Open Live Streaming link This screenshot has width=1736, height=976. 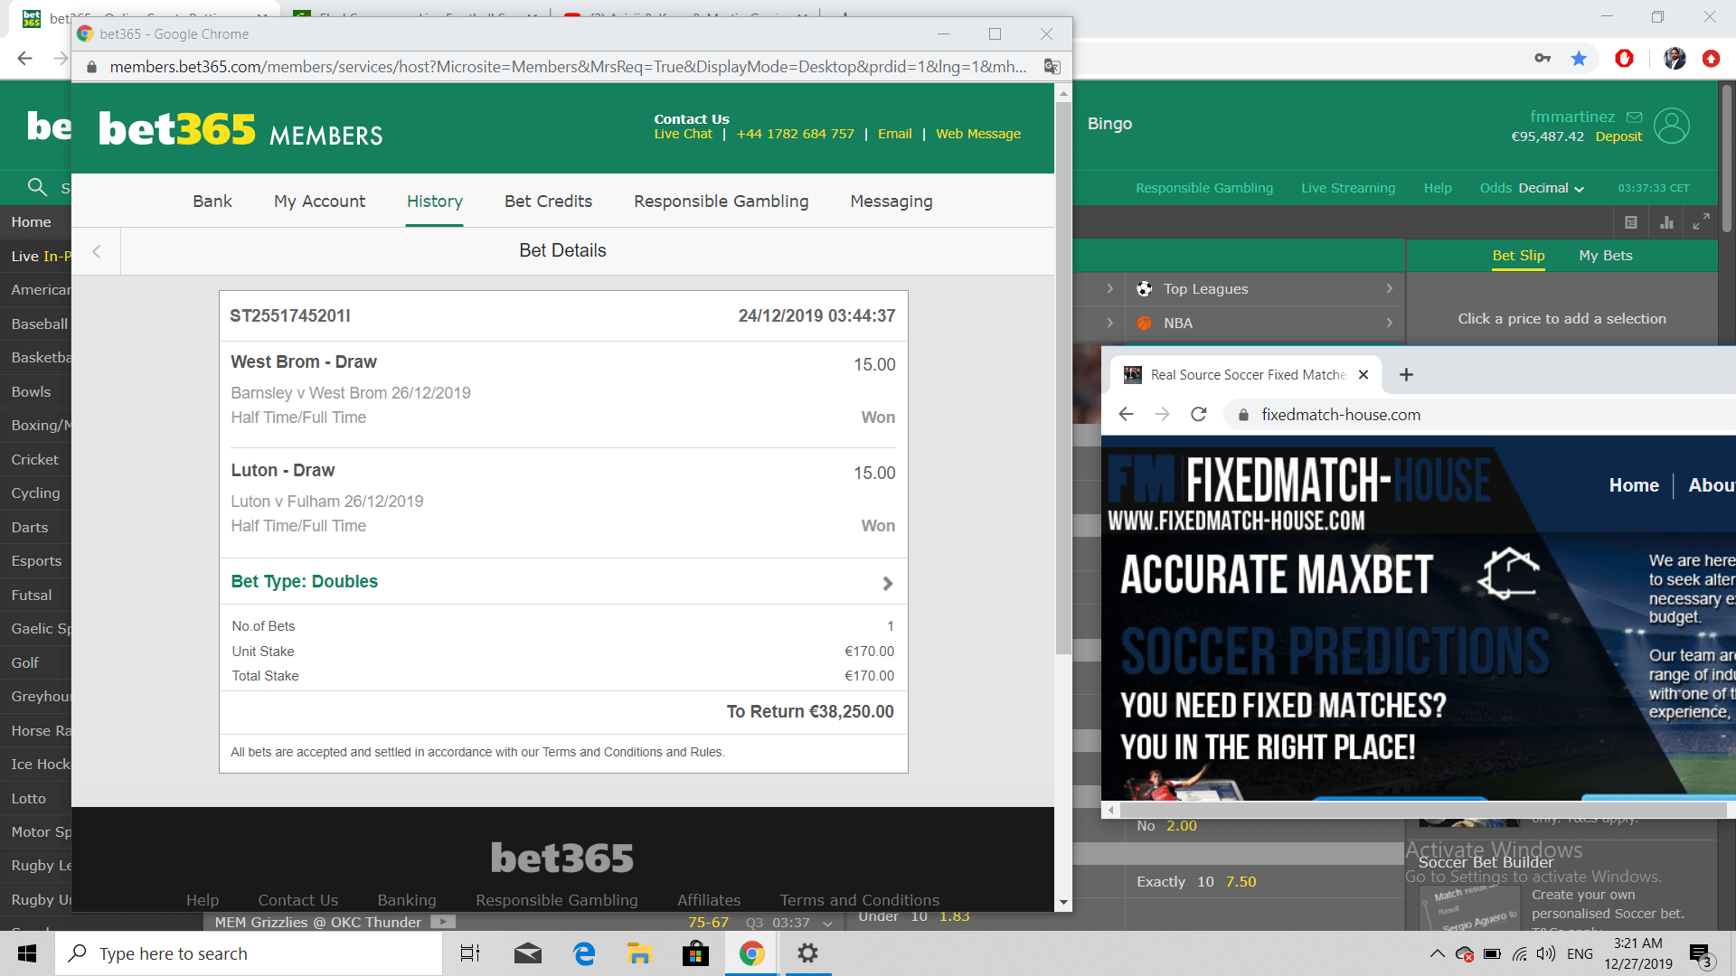(x=1347, y=188)
